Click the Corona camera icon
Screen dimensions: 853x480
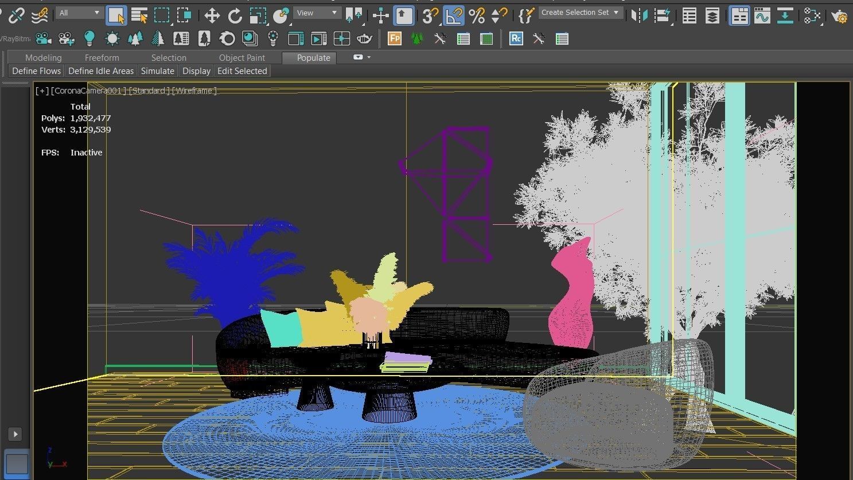pyautogui.click(x=43, y=39)
